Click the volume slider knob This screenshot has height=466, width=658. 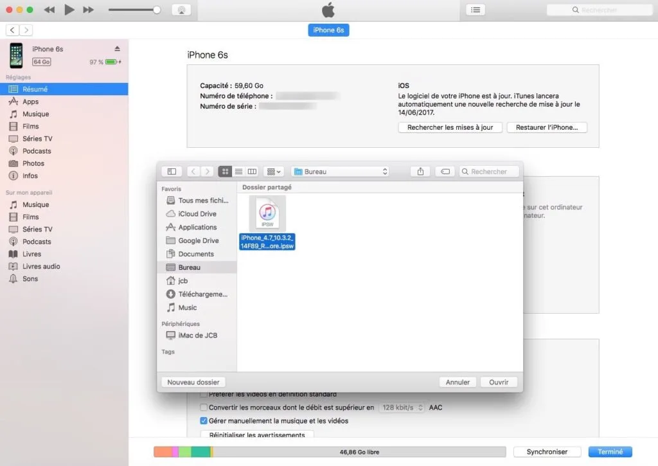pyautogui.click(x=157, y=10)
